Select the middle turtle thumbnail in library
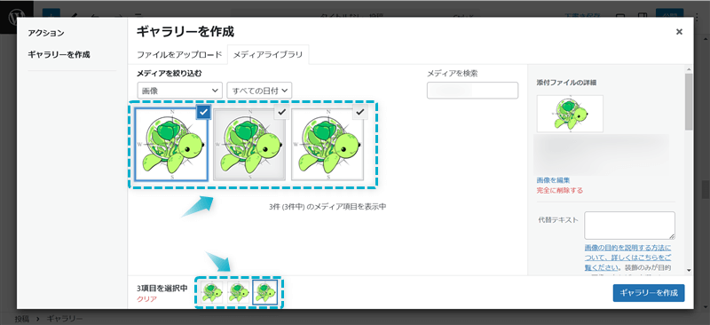710x325 pixels. (249, 145)
